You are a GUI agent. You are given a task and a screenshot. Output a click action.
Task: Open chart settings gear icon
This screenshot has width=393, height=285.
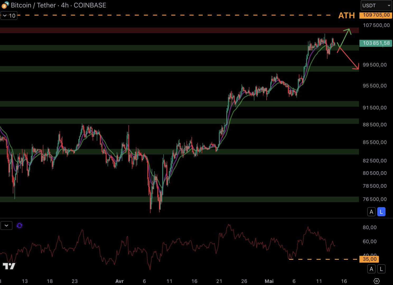(x=377, y=281)
